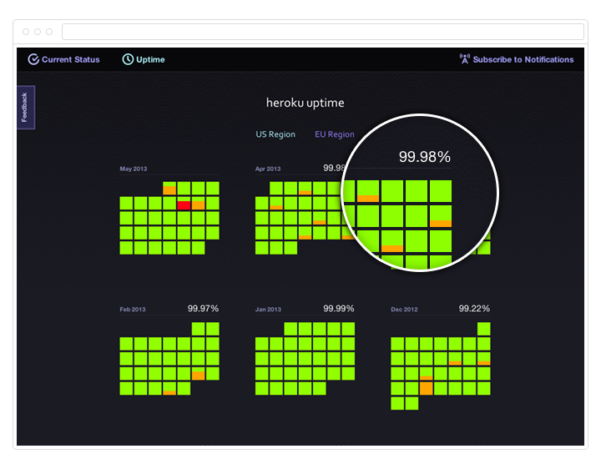Image resolution: width=601 pixels, height=464 pixels.
Task: Click the heroku uptime page heading
Action: click(x=305, y=103)
